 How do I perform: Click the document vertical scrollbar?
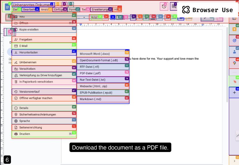(227, 65)
